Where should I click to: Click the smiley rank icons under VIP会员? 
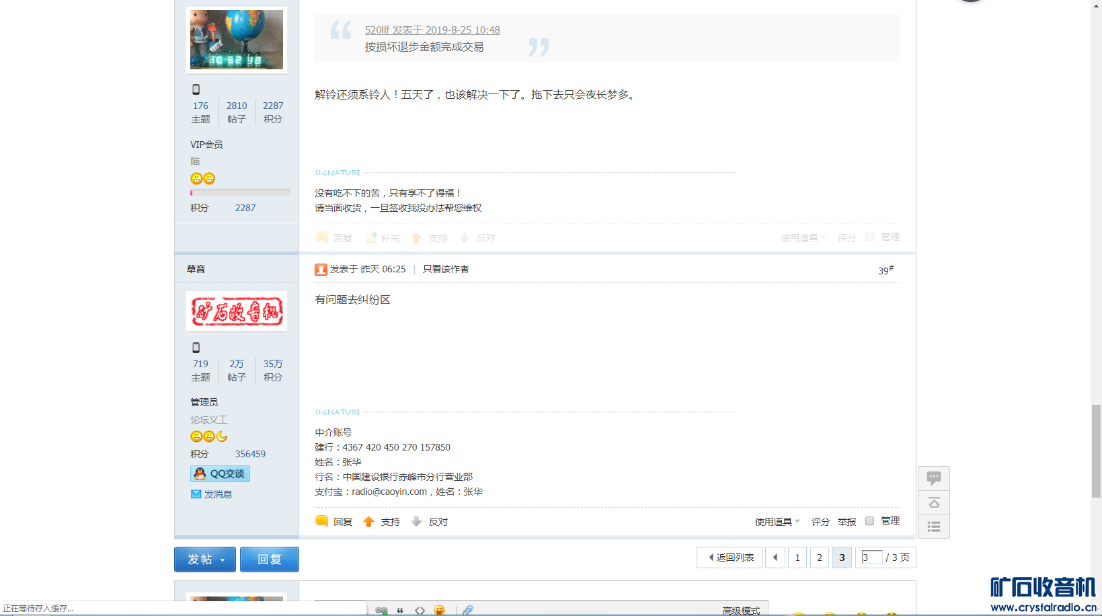pos(203,178)
